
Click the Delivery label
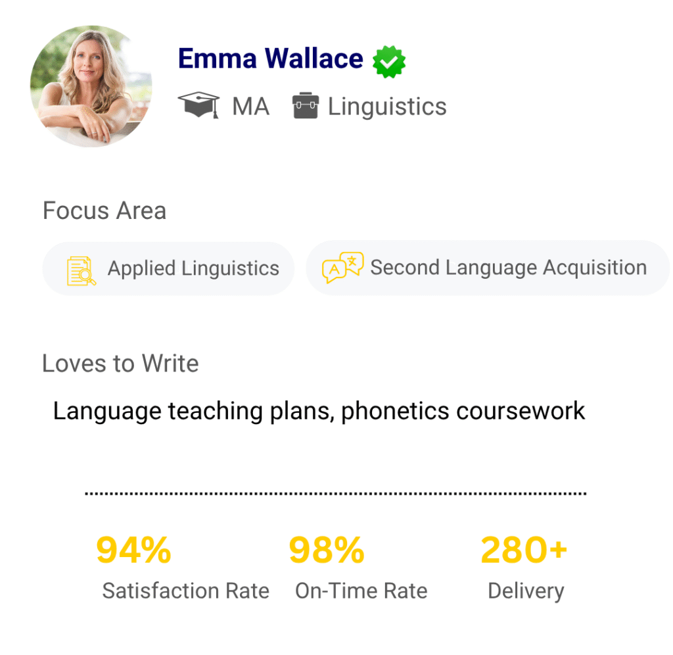(525, 591)
